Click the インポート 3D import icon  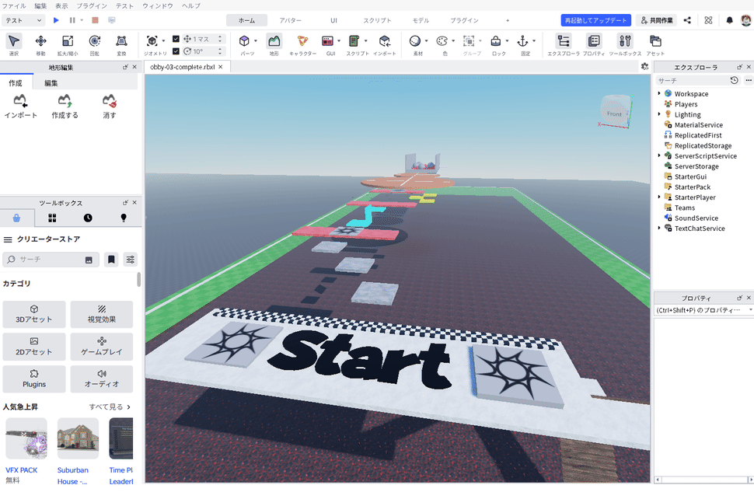coord(384,41)
